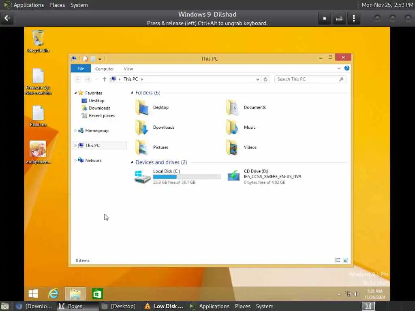The height and width of the screenshot is (311, 415).
Task: Click the This PC breadcrumb in the address bar
Action: [x=131, y=79]
